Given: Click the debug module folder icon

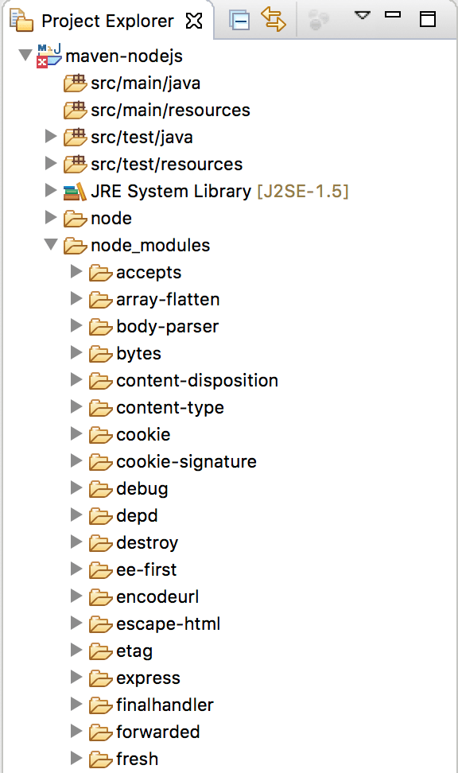Looking at the screenshot, I should 100,488.
